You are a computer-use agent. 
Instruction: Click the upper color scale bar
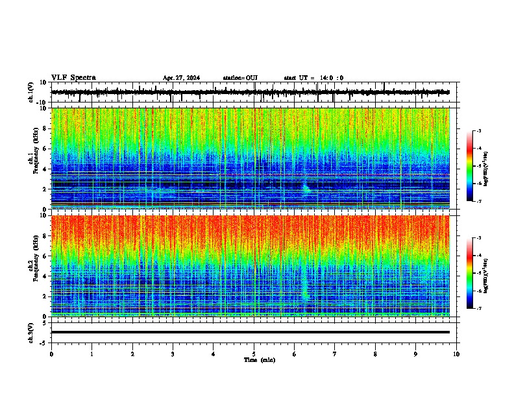[470, 166]
